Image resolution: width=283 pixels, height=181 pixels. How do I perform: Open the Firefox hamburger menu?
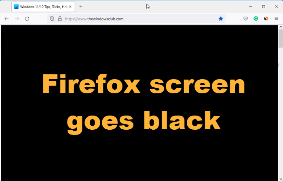[x=276, y=19]
